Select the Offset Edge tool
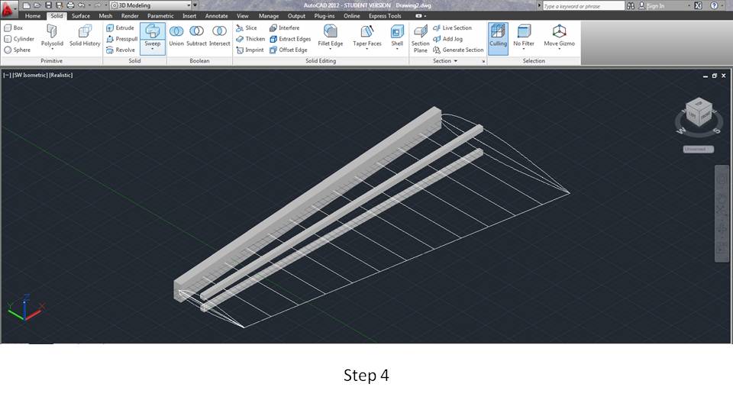 (289, 50)
